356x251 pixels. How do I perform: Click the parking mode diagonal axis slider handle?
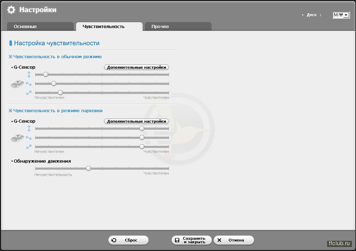[x=142, y=147]
